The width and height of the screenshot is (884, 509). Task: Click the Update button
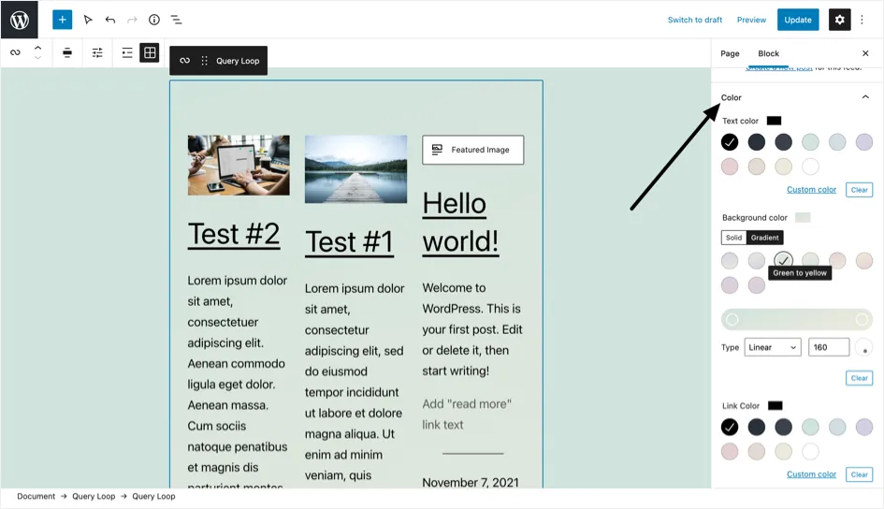(x=798, y=20)
